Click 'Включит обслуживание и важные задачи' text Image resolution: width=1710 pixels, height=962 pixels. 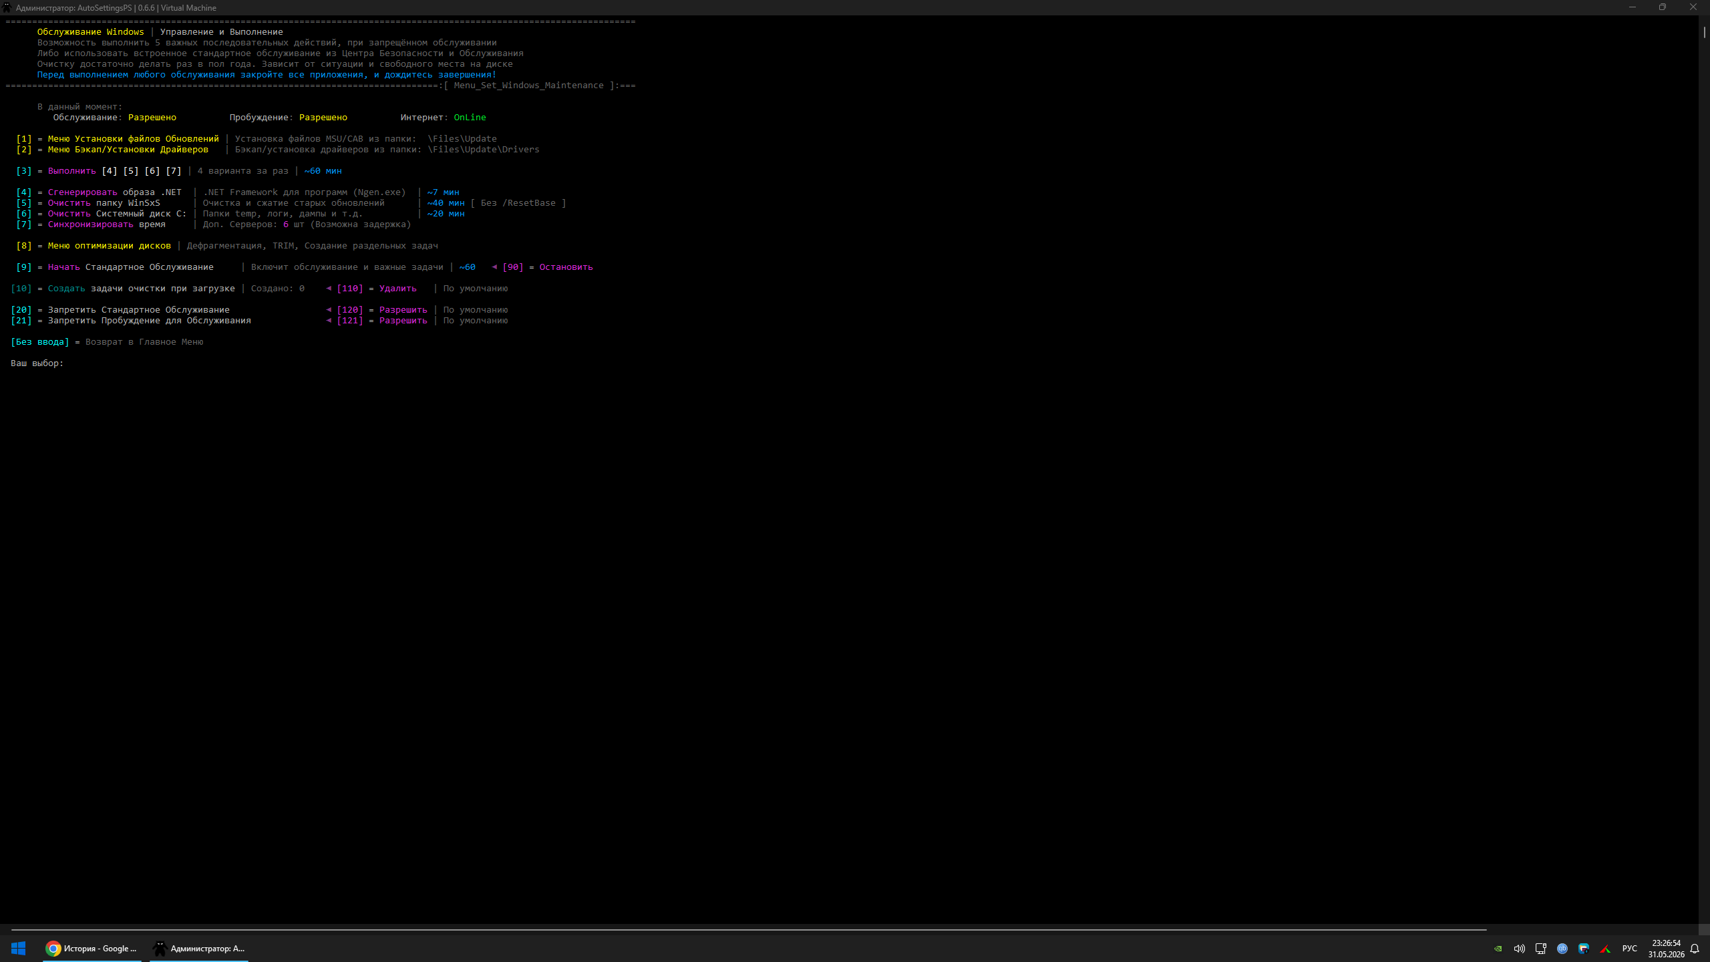[347, 267]
